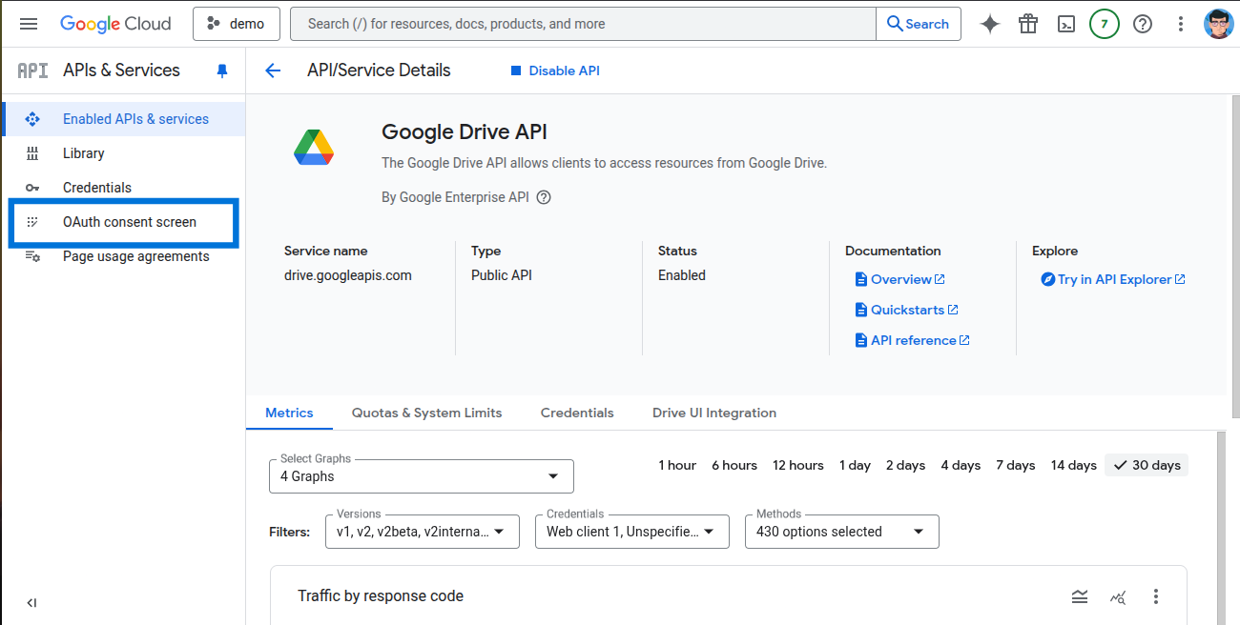Open the API reference link
This screenshot has width=1240, height=625.
coord(913,340)
